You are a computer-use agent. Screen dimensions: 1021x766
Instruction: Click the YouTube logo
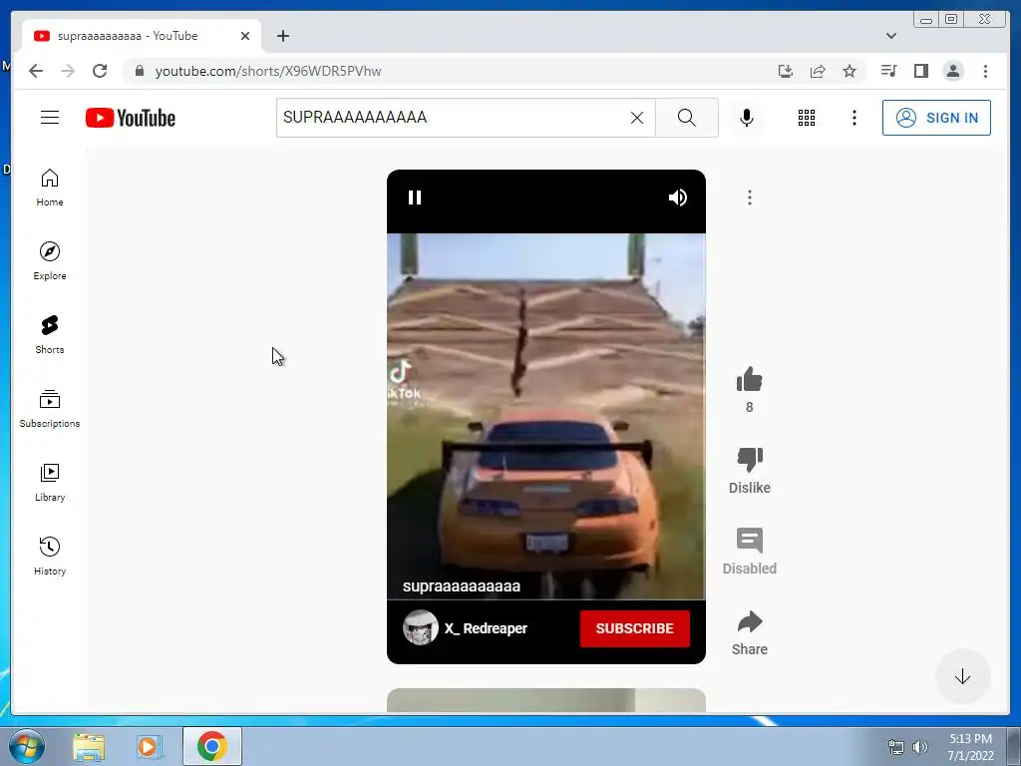click(x=131, y=118)
